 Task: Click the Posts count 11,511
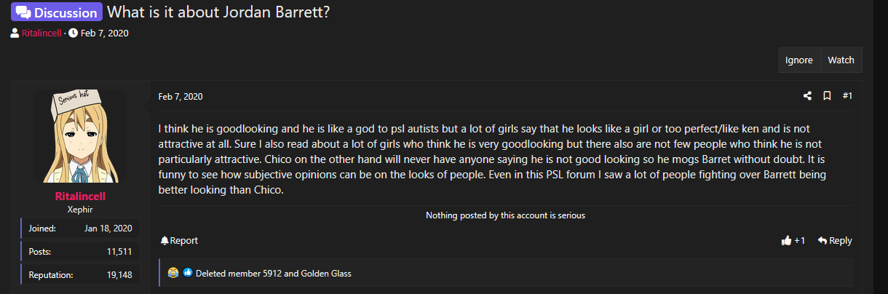[119, 251]
